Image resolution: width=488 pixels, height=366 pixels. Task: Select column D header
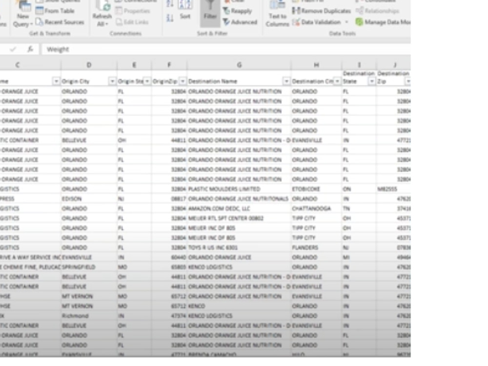click(89, 65)
